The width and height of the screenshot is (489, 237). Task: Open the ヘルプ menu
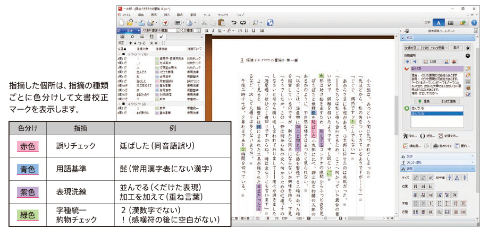click(x=240, y=15)
